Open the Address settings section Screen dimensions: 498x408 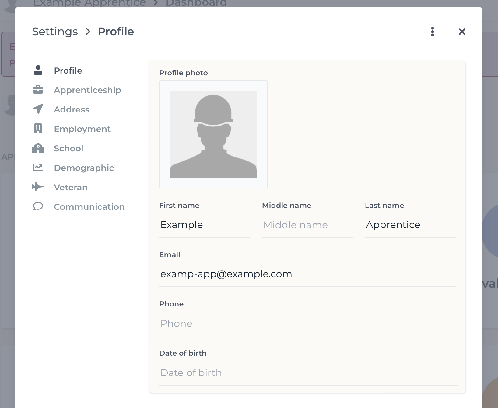(x=72, y=109)
